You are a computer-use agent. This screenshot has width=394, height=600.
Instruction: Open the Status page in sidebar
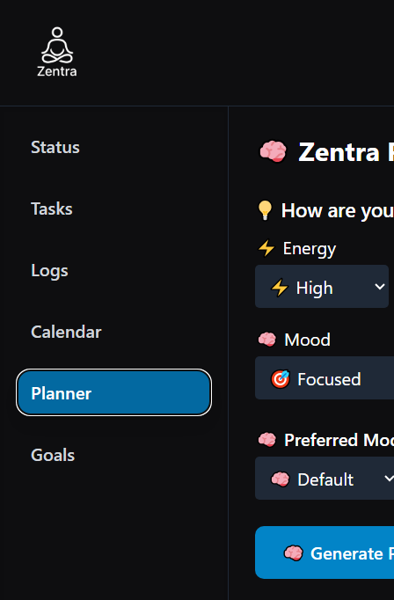(x=55, y=147)
